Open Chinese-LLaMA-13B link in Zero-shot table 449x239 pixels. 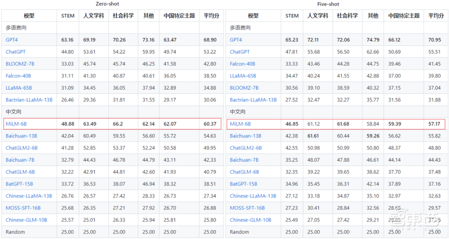[29, 196]
